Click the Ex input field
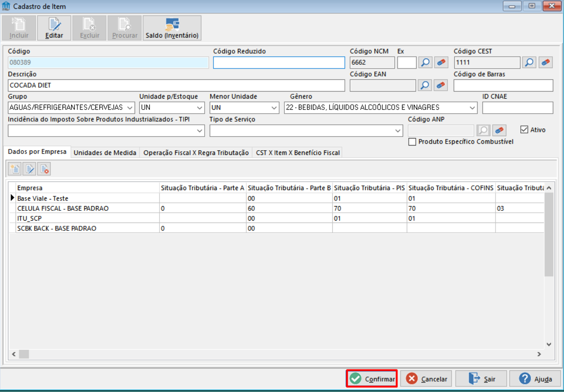This screenshot has width=564, height=392. 407,62
